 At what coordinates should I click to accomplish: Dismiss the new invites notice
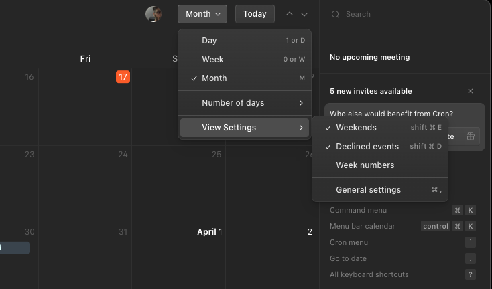coord(471,91)
